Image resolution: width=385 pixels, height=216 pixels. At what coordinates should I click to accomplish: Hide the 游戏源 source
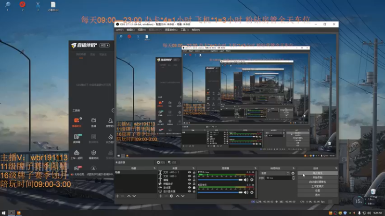189,187
